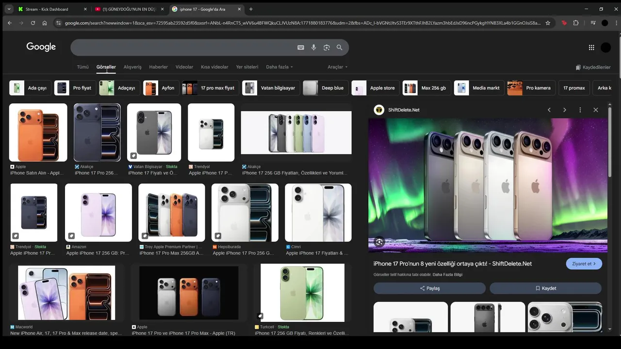The width and height of the screenshot is (621, 349).
Task: Select the Pro fiyat filter chip
Action: (75, 88)
